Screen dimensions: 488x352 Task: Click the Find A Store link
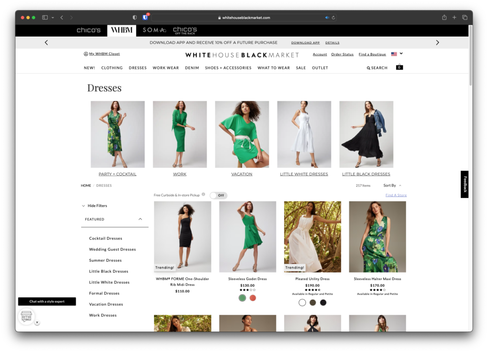point(396,195)
